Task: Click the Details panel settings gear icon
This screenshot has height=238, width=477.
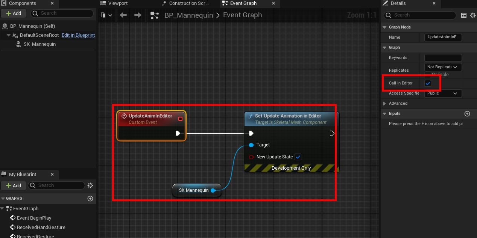Action: coord(473,15)
